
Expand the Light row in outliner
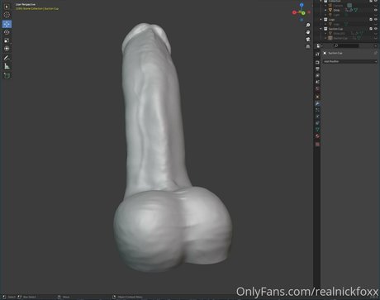(x=325, y=15)
